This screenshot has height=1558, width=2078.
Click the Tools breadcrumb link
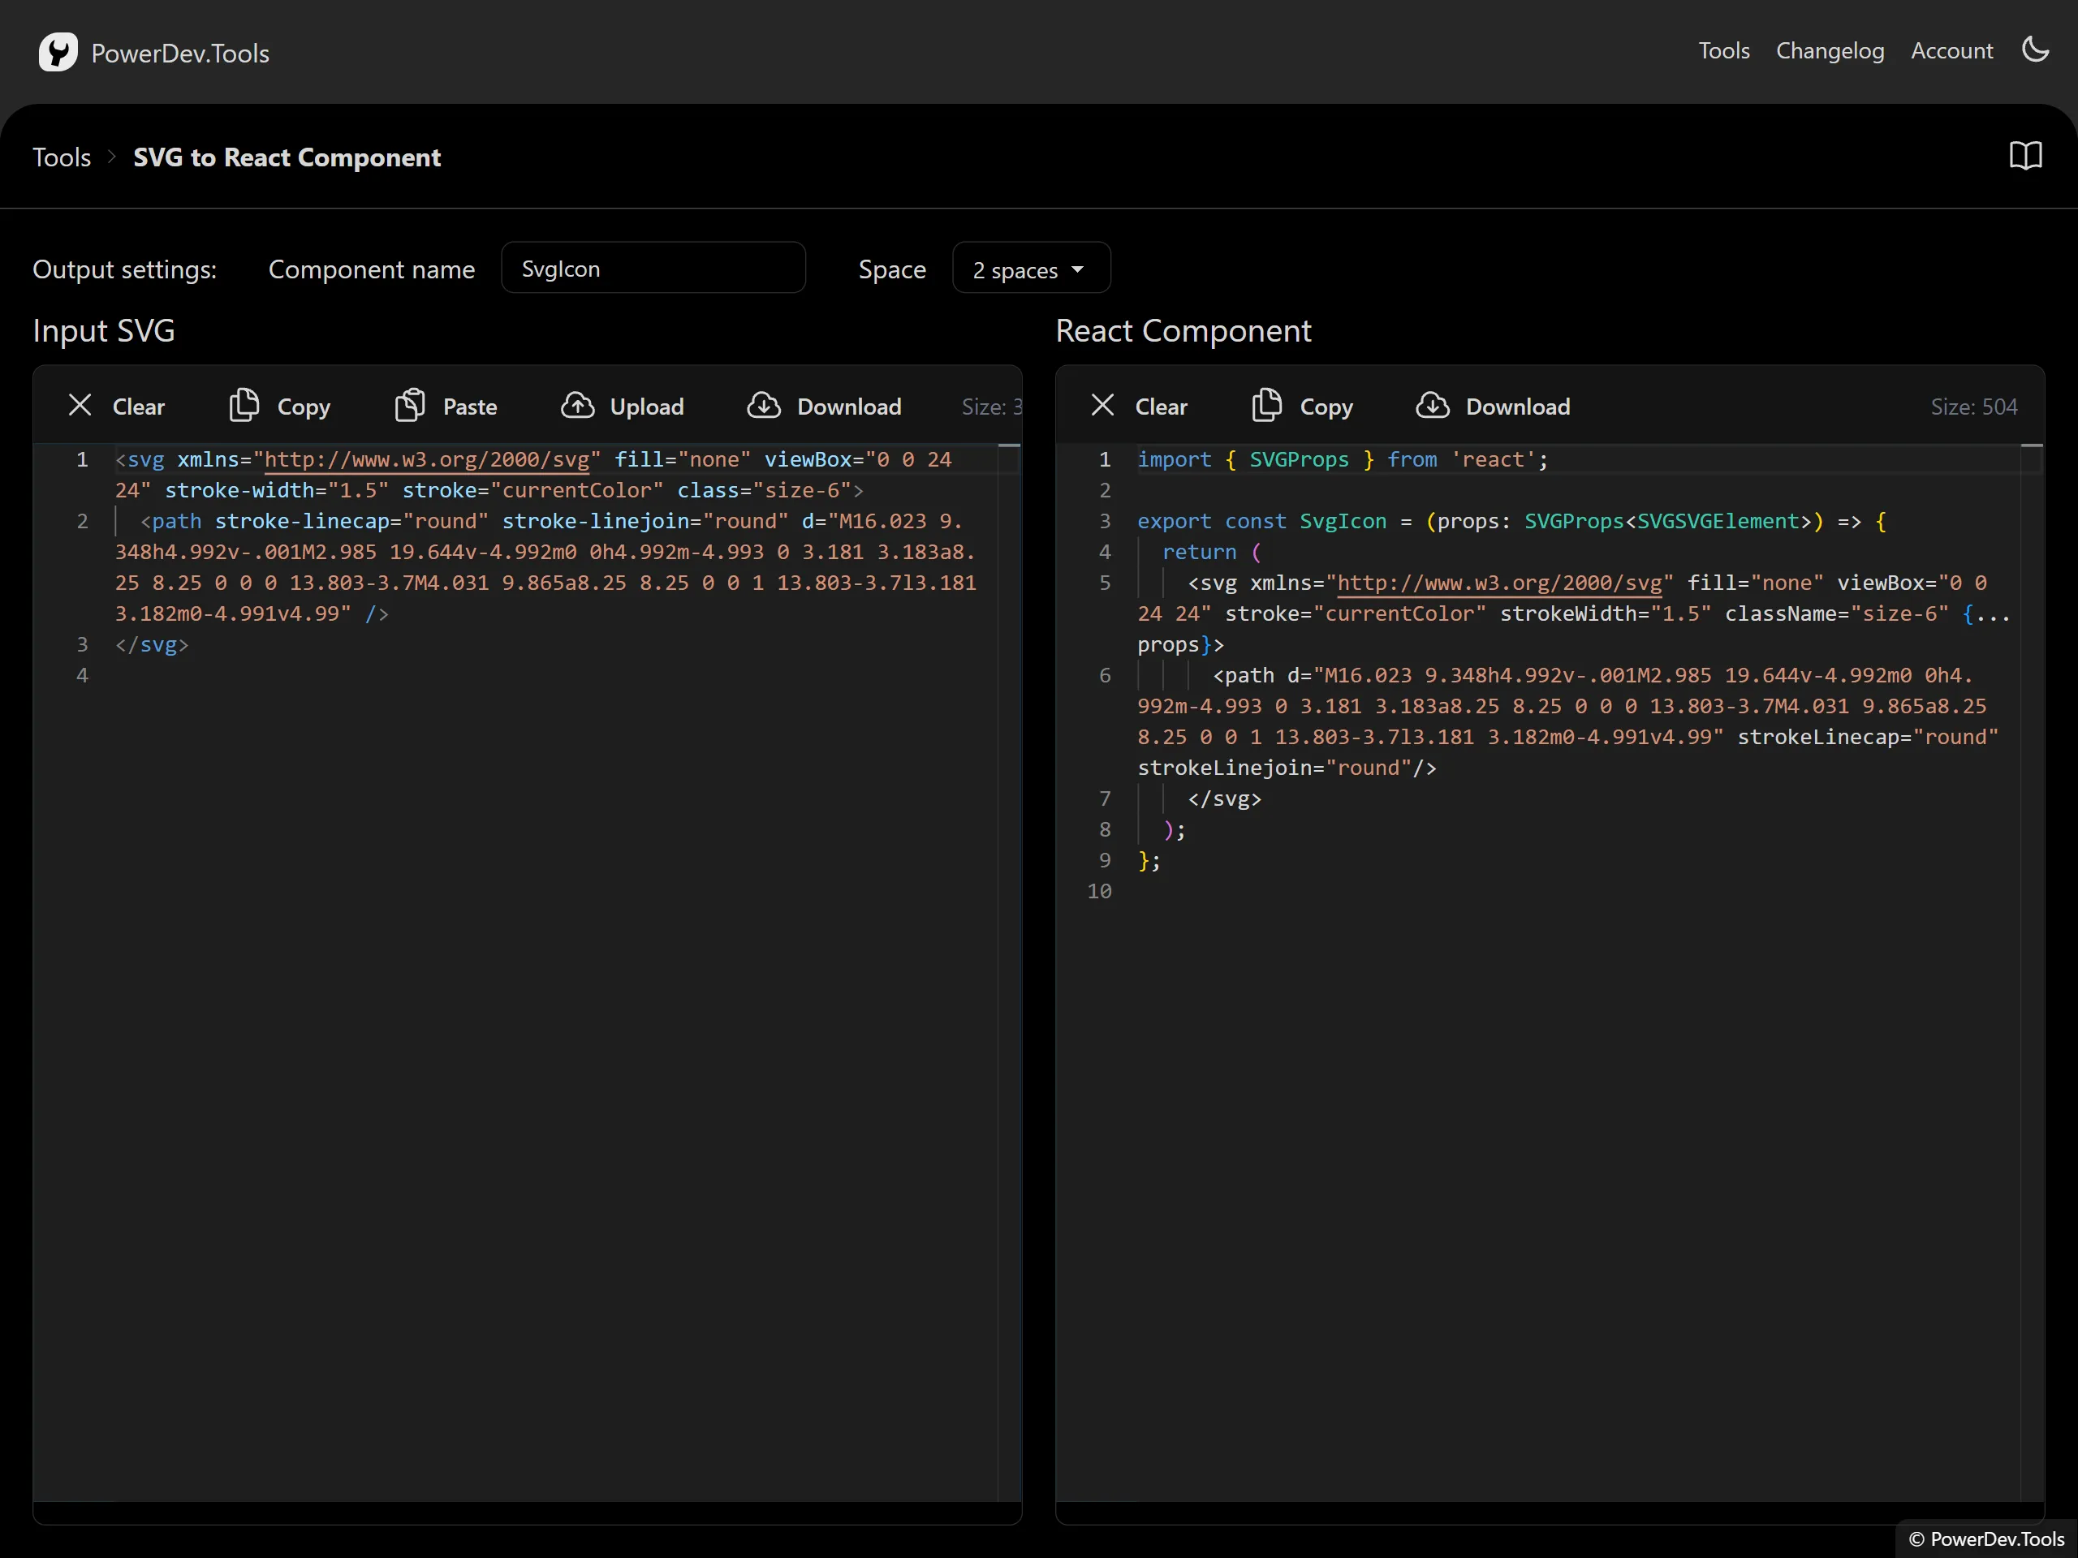click(62, 157)
